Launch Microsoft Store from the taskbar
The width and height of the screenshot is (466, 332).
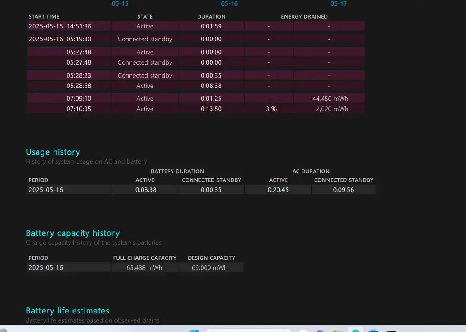coord(373,330)
